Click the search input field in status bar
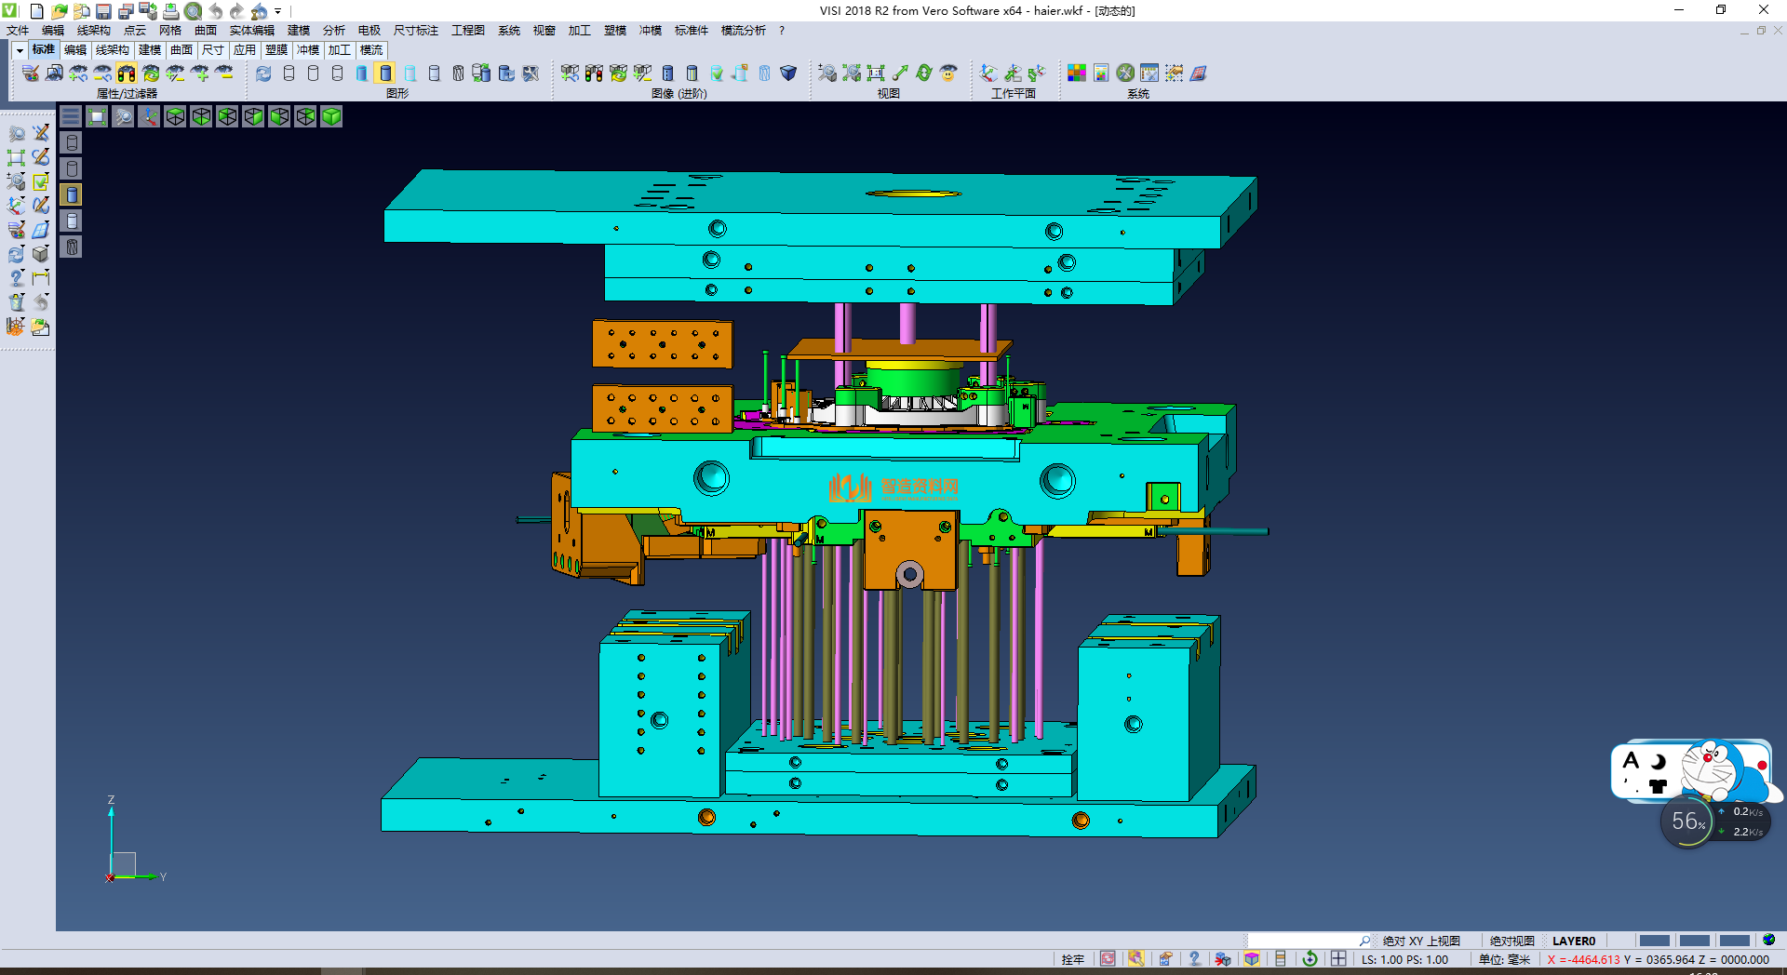Screen dimensions: 1787x975 [1303, 941]
